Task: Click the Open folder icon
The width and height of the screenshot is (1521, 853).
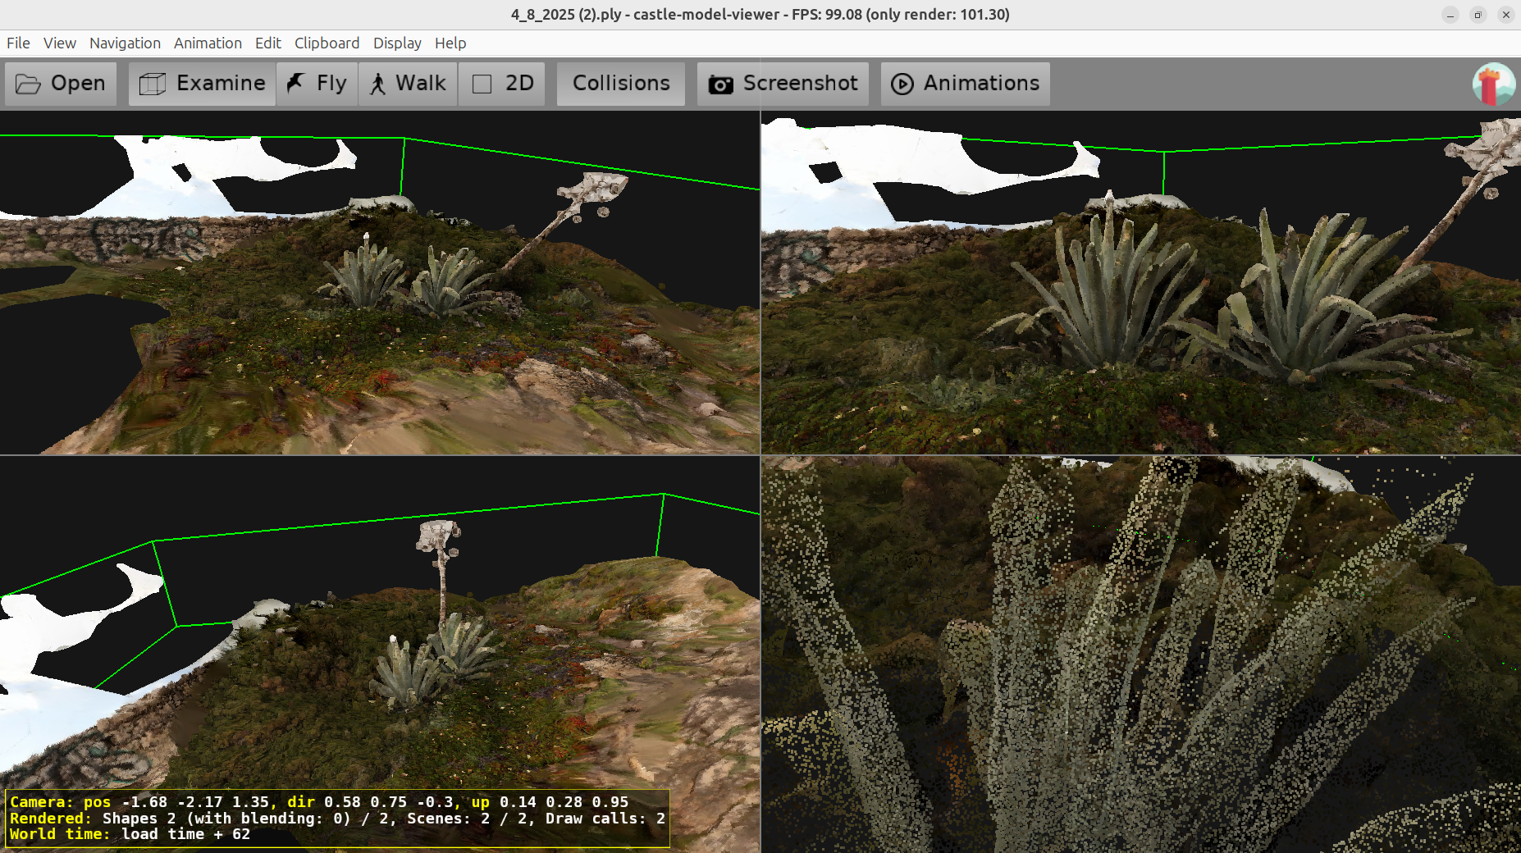Action: pyautogui.click(x=28, y=84)
